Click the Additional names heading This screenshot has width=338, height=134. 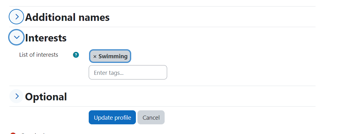[67, 17]
